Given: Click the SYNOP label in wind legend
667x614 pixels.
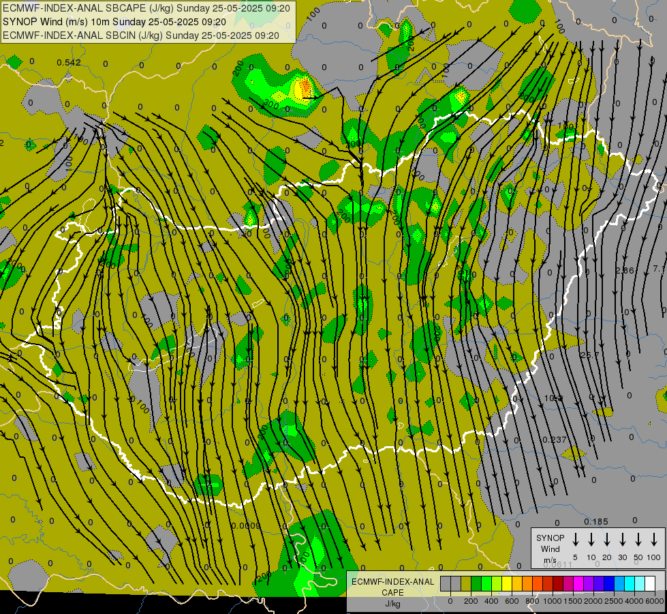Looking at the screenshot, I should [x=550, y=538].
